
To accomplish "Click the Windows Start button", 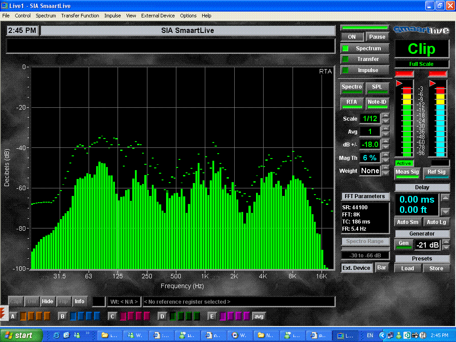I will 20,335.
